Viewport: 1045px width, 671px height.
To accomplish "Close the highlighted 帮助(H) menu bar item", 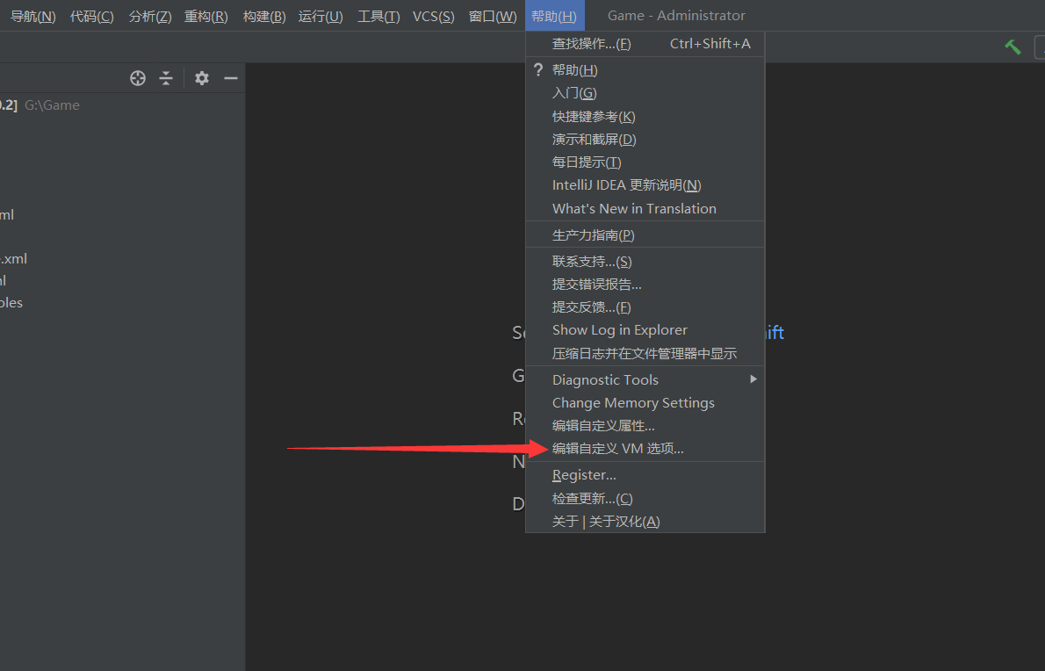I will coord(554,16).
